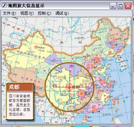Click the Flash player title bar icon
134x127 pixels.
(x=4, y=6)
